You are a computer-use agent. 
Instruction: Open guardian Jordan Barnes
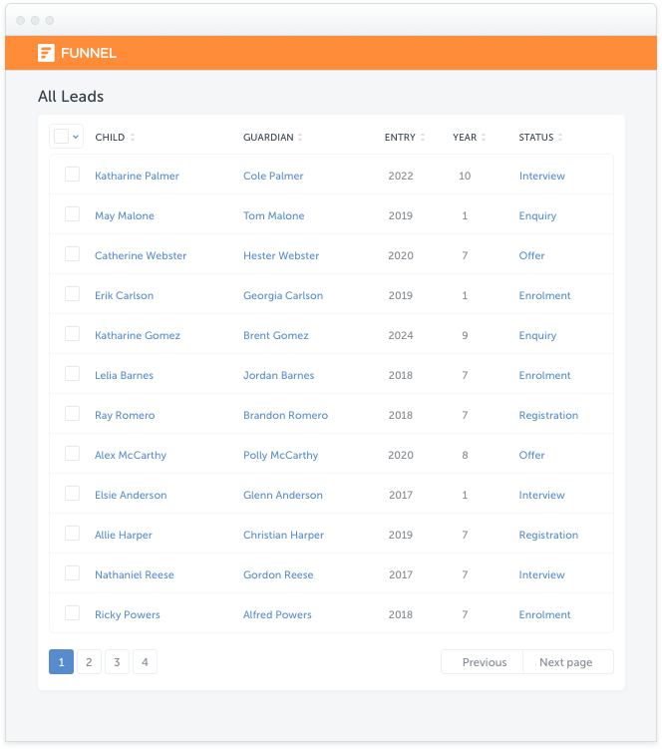[279, 375]
